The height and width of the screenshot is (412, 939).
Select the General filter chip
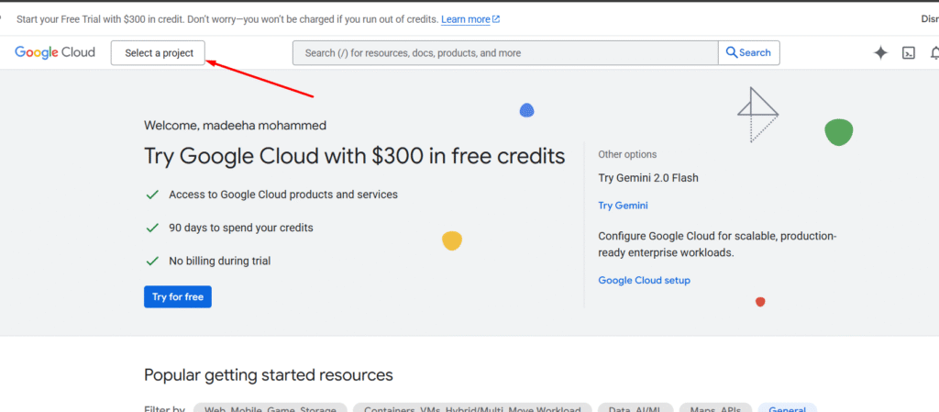click(787, 408)
